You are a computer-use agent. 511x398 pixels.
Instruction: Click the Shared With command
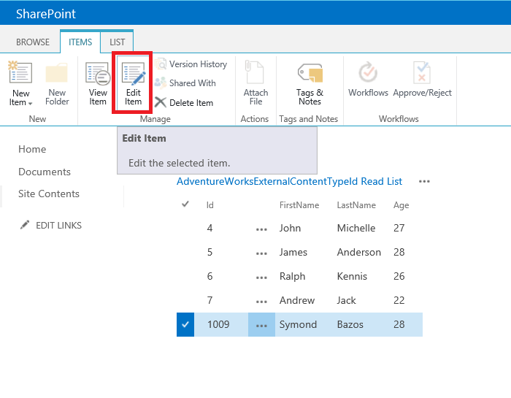185,83
